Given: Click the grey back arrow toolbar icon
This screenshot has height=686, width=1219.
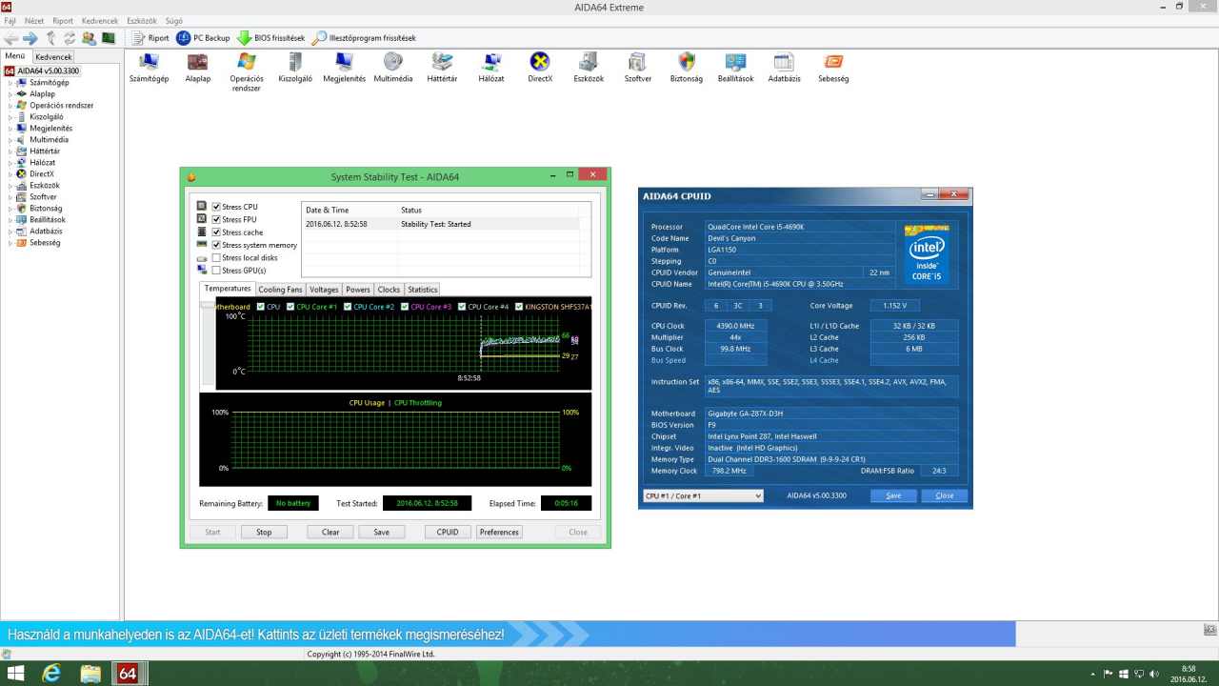Looking at the screenshot, I should tap(10, 38).
